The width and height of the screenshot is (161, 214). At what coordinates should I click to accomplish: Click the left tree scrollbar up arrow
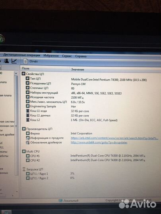tap(16, 73)
